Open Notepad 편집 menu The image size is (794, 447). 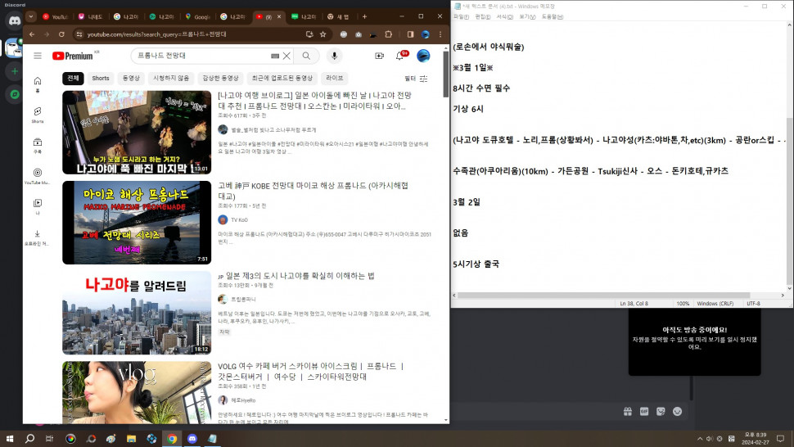point(483,16)
